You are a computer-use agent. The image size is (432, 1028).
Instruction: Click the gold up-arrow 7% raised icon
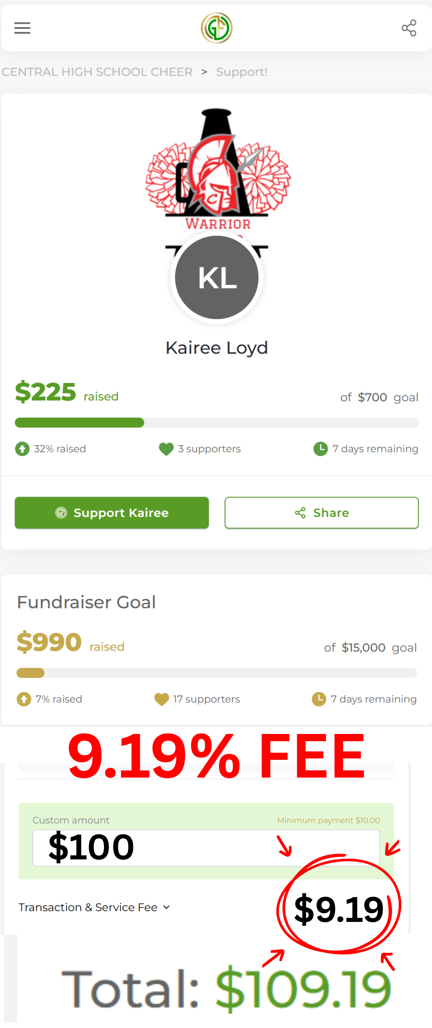pos(24,699)
